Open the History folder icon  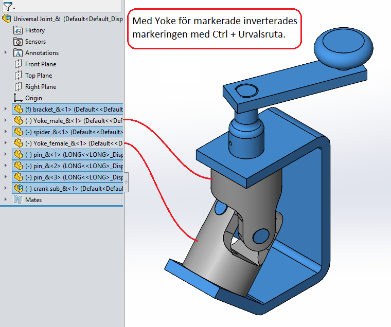(19, 30)
